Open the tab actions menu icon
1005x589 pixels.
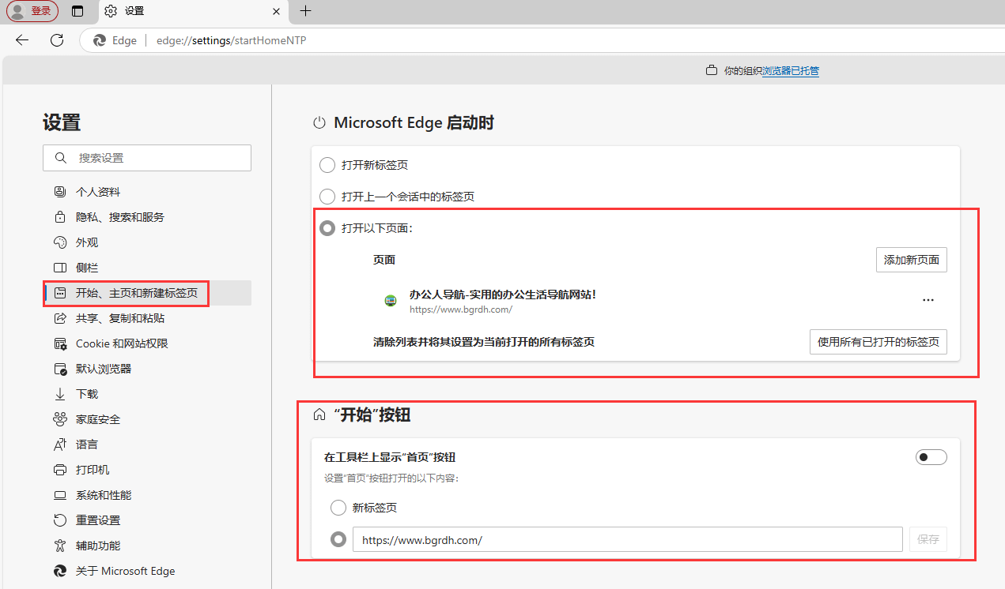(77, 11)
